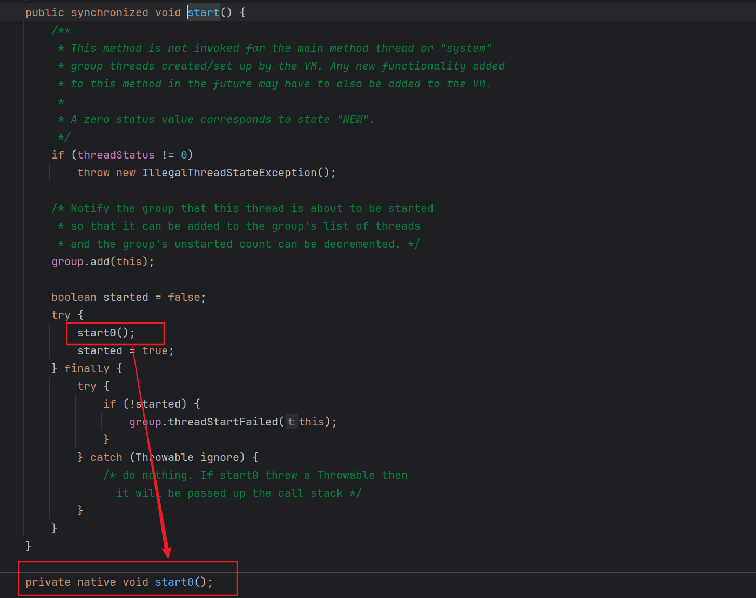Click the threadStatus field in if condition

pyautogui.click(x=116, y=155)
